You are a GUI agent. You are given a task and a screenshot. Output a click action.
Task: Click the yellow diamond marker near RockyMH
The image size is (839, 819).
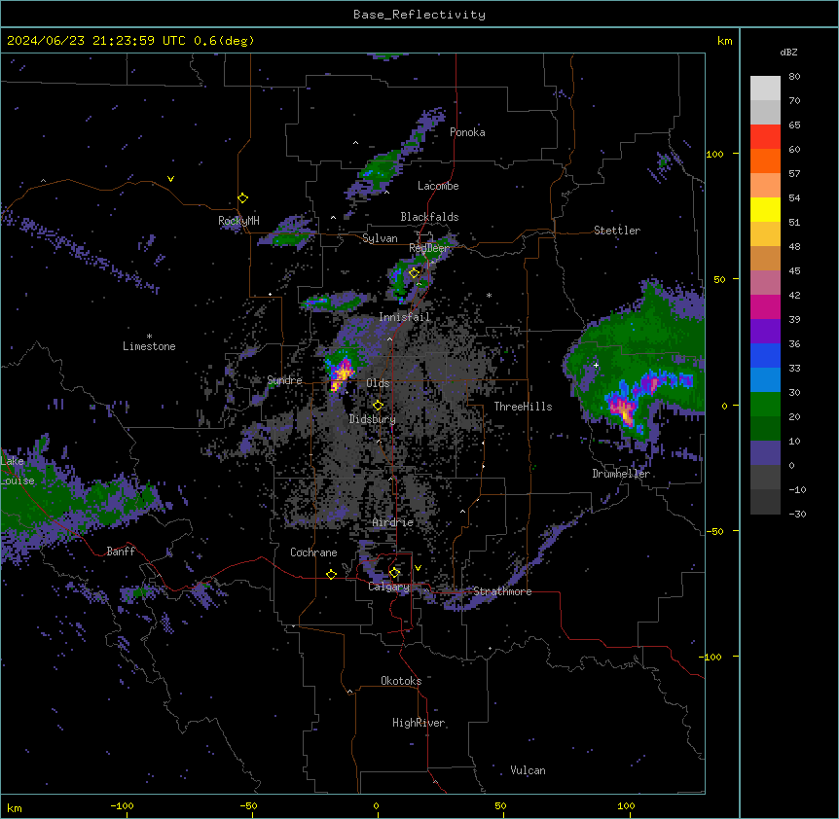[242, 198]
